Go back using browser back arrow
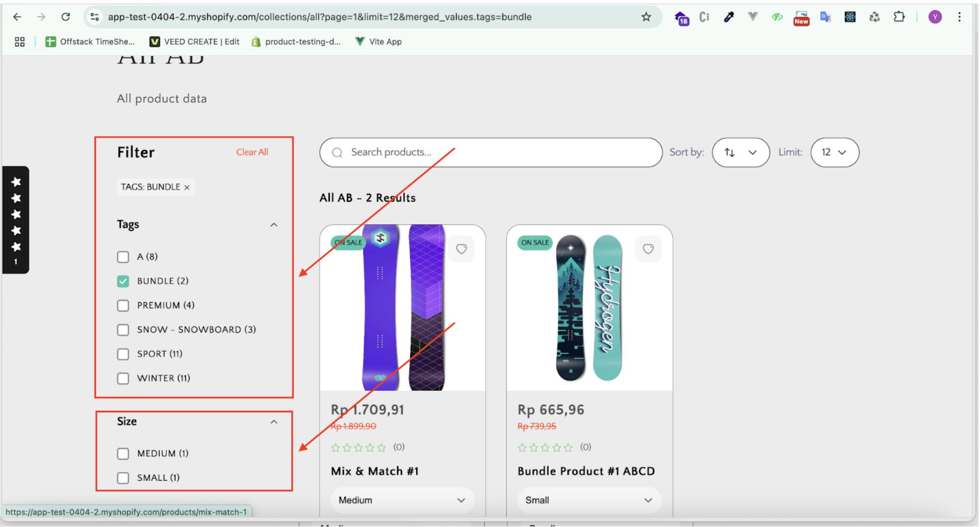Viewport: 980px width, 527px height. tap(17, 17)
